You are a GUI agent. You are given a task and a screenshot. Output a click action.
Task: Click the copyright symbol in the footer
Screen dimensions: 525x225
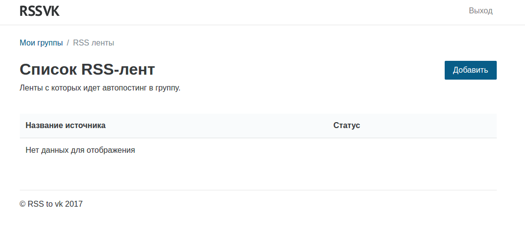23,204
